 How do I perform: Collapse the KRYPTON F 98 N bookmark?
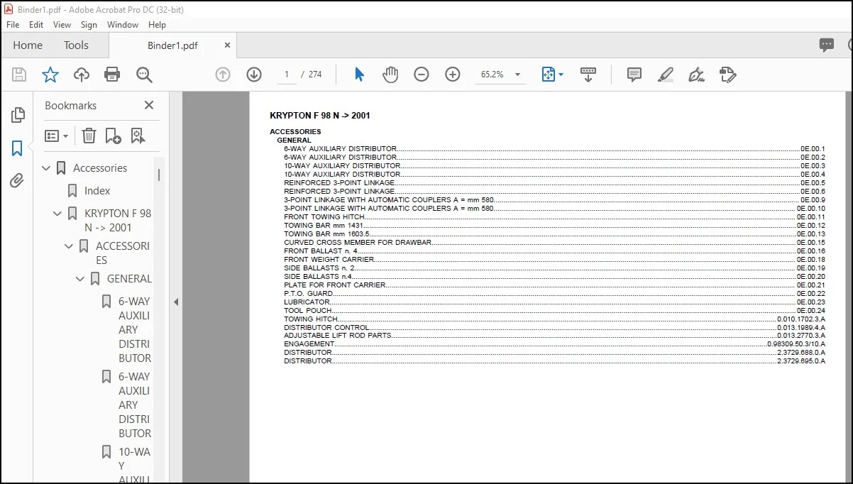(57, 213)
